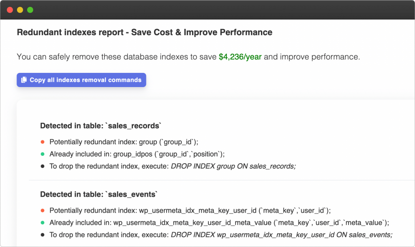The width and height of the screenshot is (415, 247).
Task: Click the red close window button
Action: click(10, 10)
